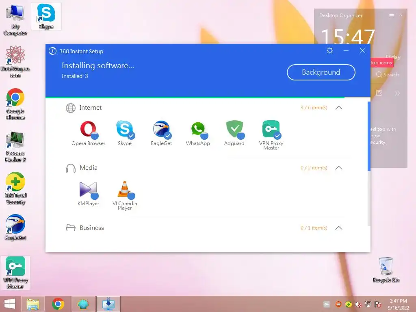Collapse the Desktop Organizer widget
Screen dimensions: 416x312
tap(401, 16)
